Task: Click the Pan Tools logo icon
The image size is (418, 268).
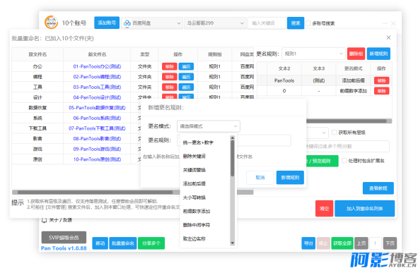Action: [x=51, y=23]
